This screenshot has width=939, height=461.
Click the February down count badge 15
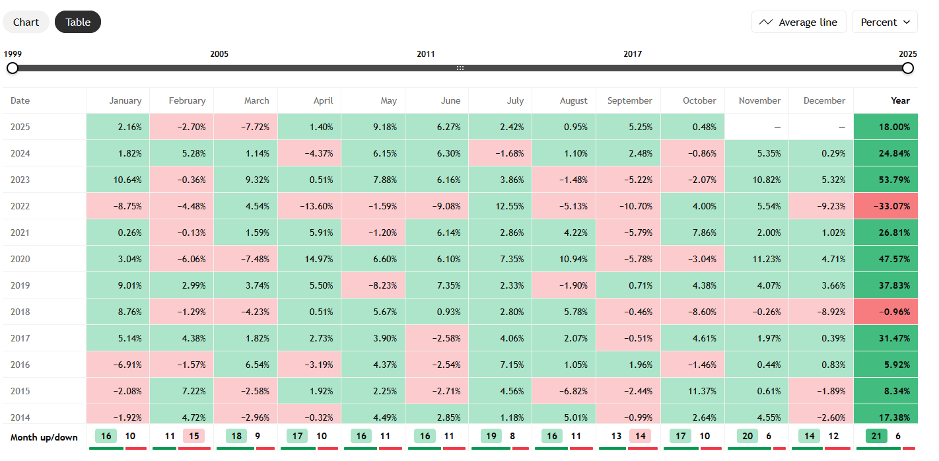(x=194, y=436)
